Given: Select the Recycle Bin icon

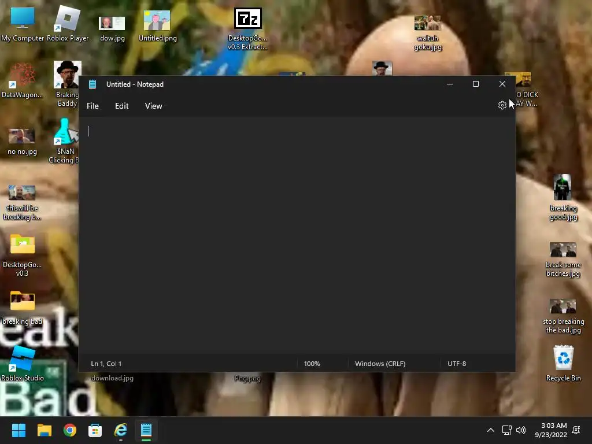Looking at the screenshot, I should pos(563,363).
